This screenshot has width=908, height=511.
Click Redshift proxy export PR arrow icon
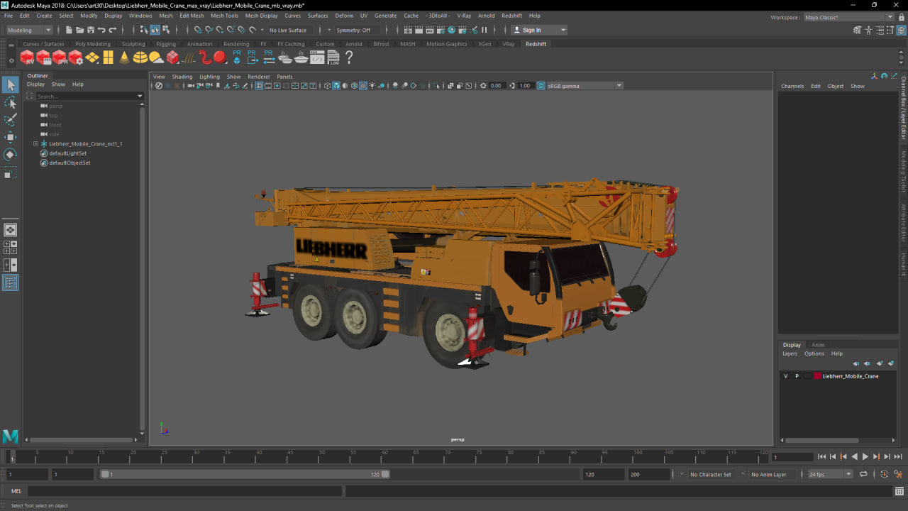click(x=253, y=57)
